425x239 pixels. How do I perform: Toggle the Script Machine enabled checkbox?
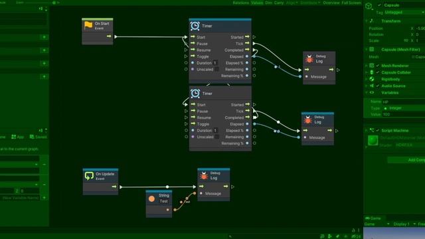click(378, 130)
